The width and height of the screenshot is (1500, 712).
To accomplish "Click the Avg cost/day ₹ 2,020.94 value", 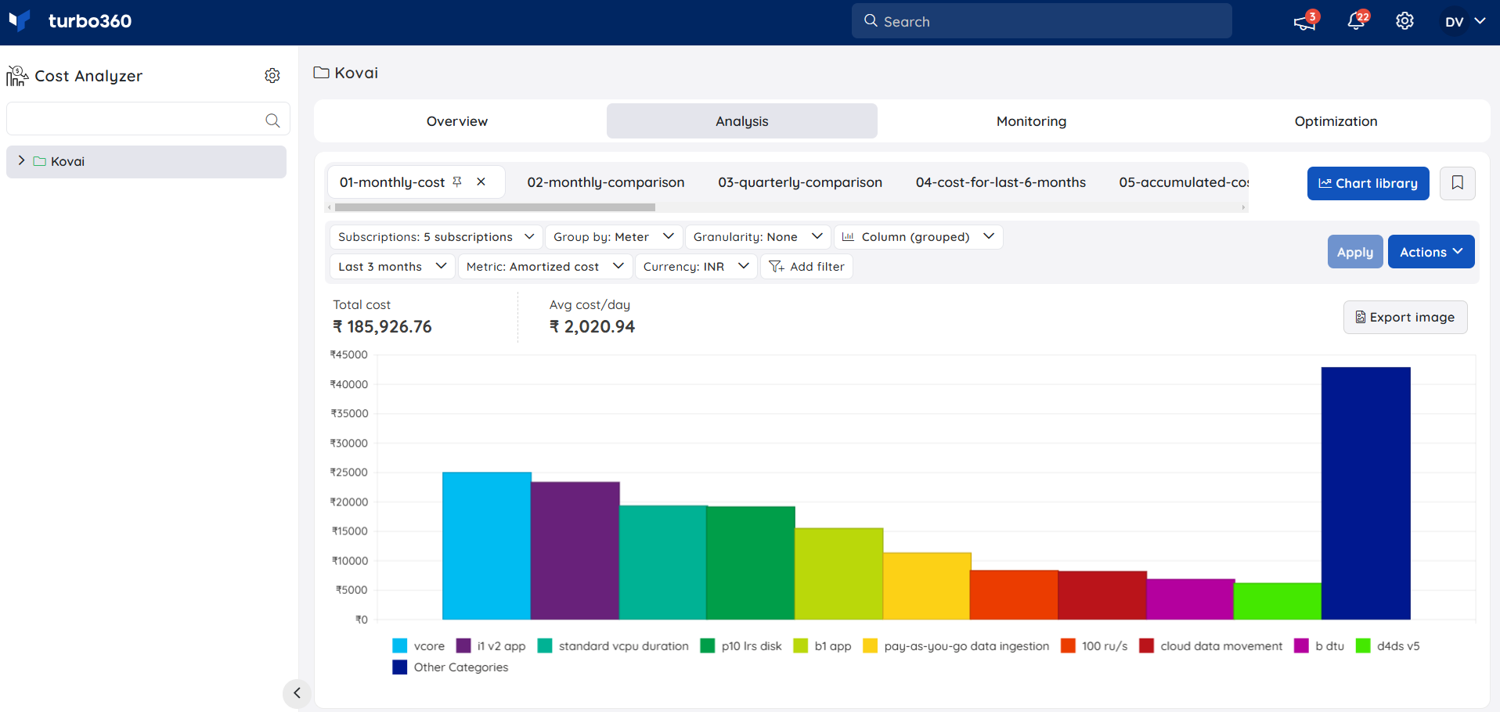I will coord(592,326).
